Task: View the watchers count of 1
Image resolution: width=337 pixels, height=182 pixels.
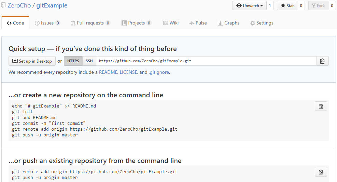Action: click(x=270, y=5)
